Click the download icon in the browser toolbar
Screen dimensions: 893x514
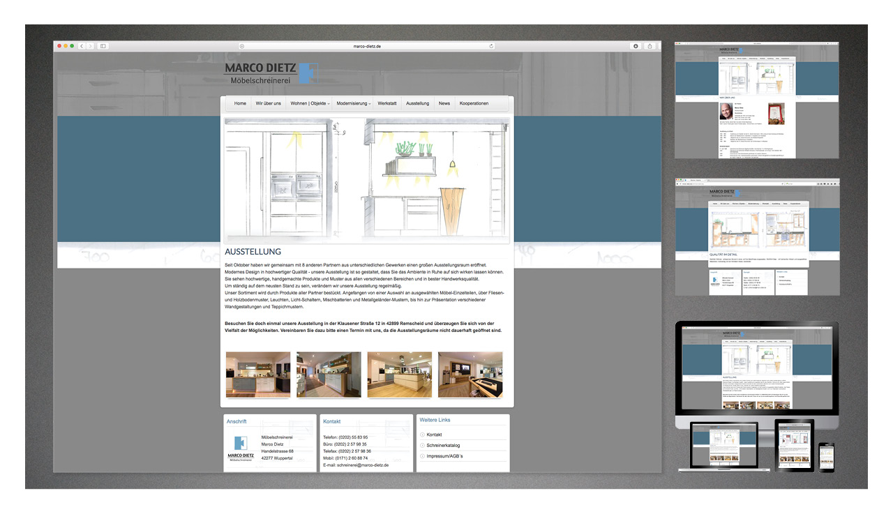coord(636,46)
